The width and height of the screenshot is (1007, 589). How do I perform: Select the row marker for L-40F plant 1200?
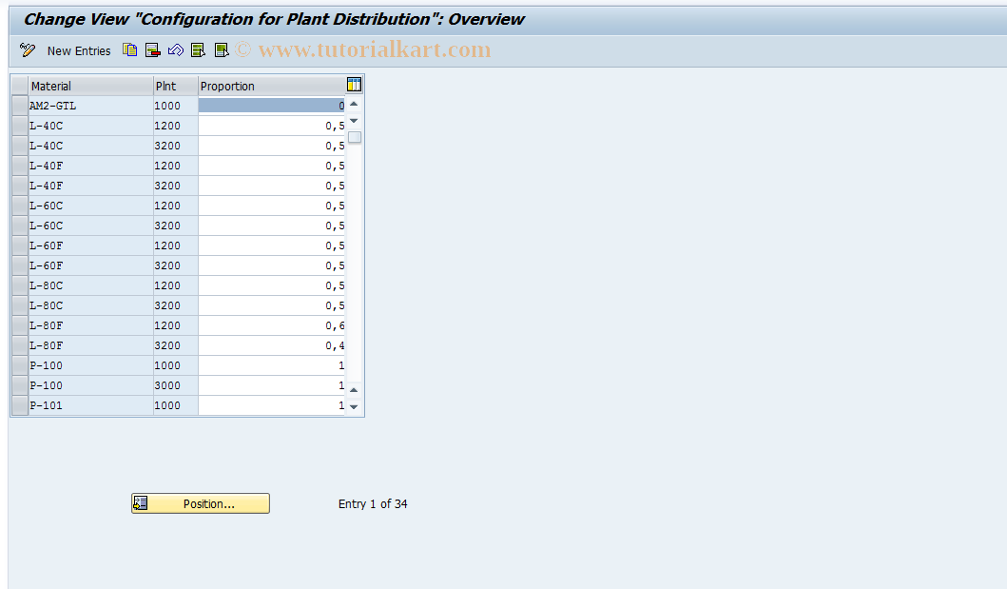20,166
